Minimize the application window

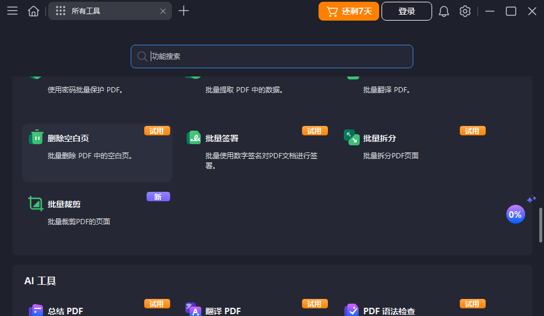[x=490, y=11]
